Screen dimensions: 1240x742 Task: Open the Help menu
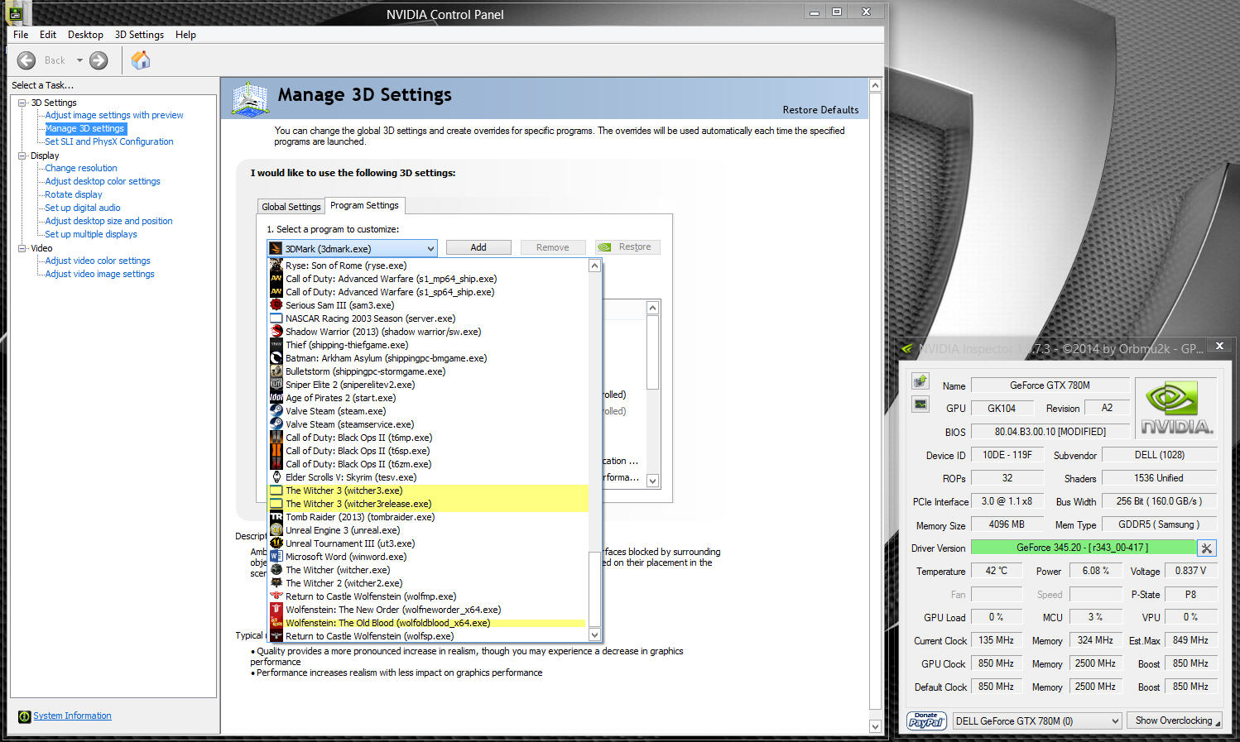(185, 35)
